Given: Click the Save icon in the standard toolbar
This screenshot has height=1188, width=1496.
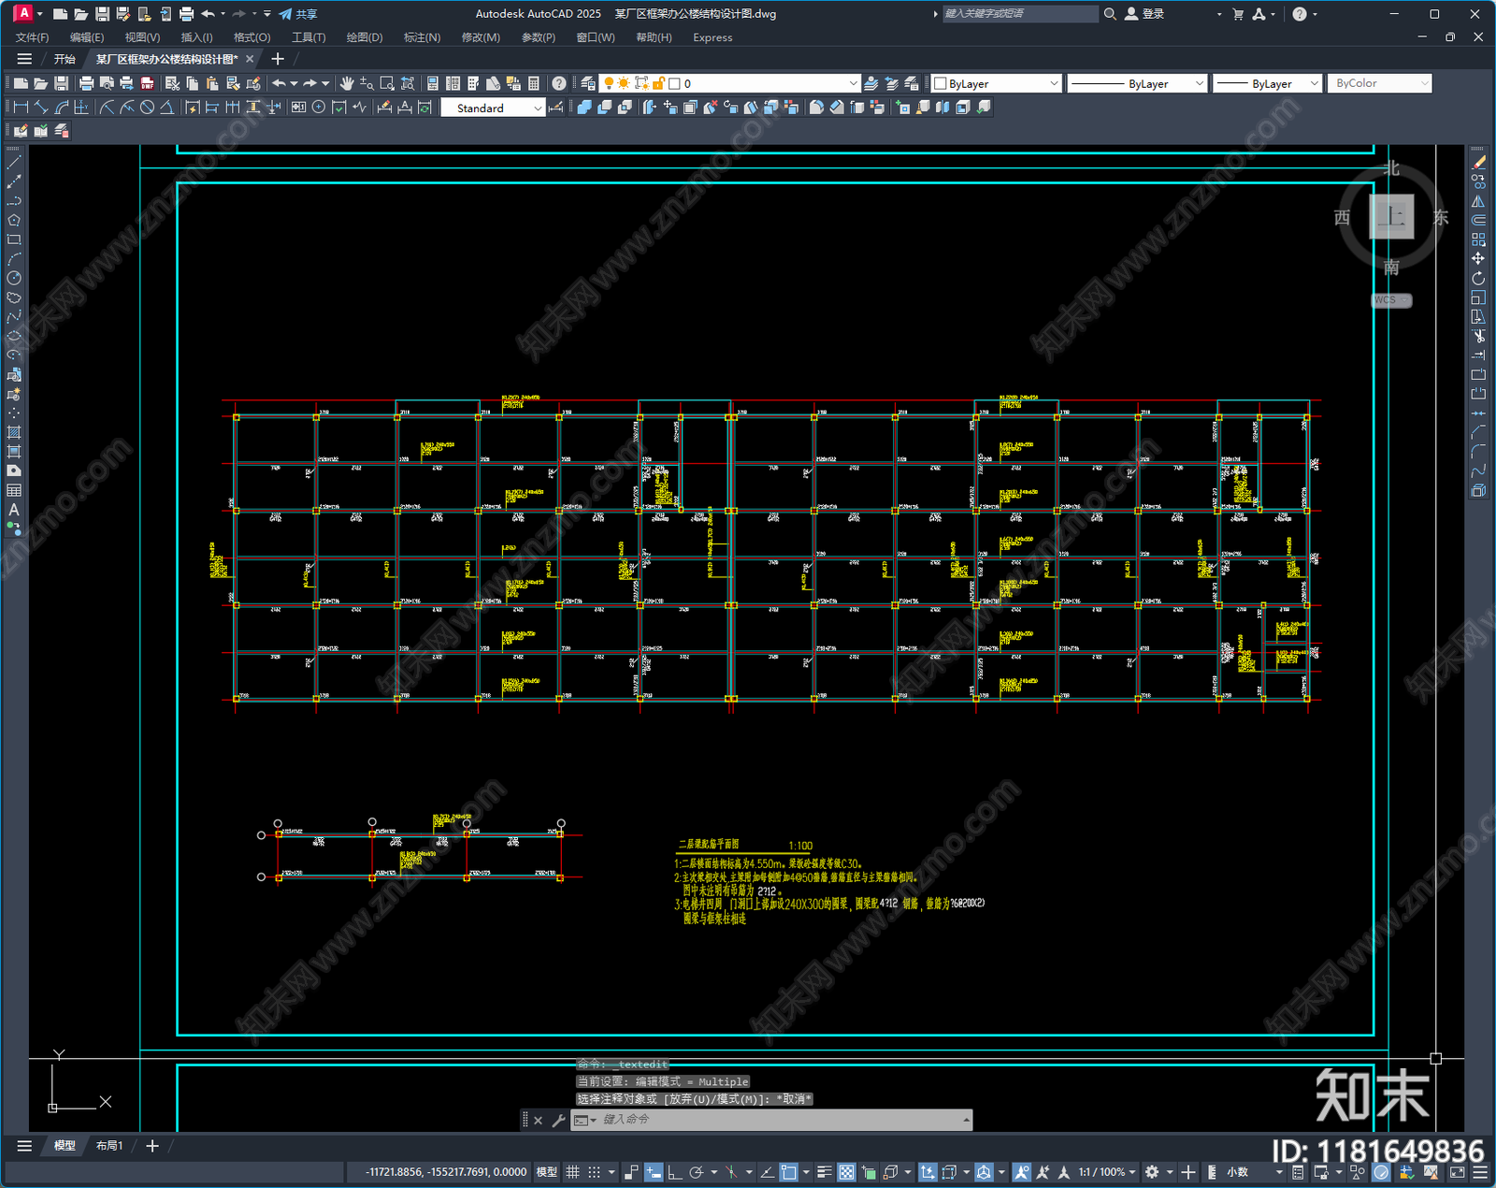Looking at the screenshot, I should pyautogui.click(x=61, y=83).
